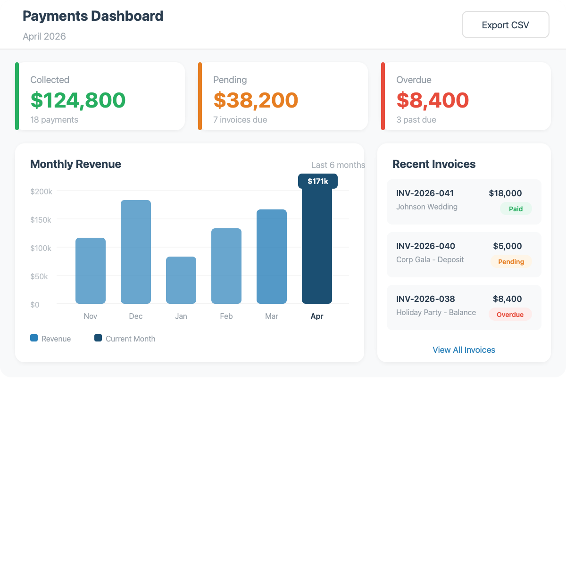Click the green Paid status badge
This screenshot has width=566, height=566.
(516, 208)
